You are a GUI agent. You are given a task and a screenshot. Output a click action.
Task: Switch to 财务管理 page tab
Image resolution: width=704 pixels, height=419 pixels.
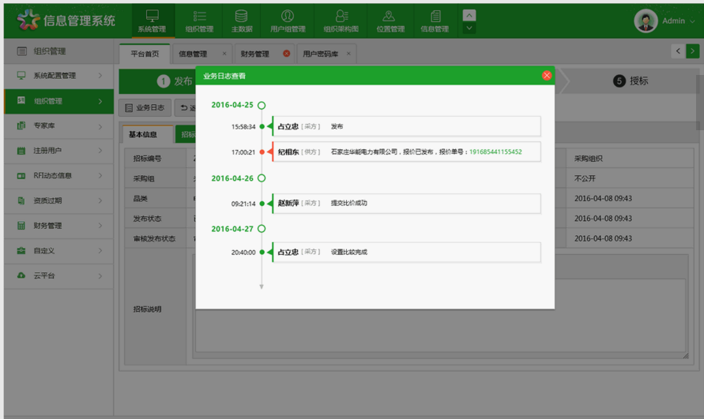[254, 54]
